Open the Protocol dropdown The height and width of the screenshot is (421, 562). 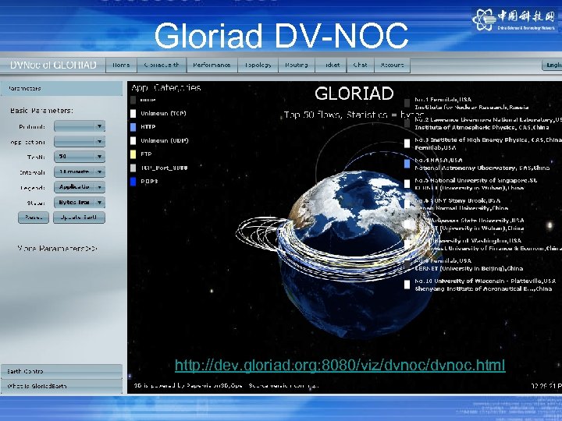click(x=79, y=126)
